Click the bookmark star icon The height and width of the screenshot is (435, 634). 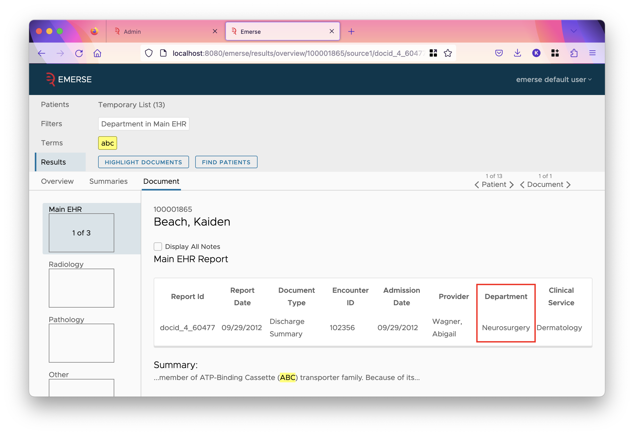[x=448, y=53]
